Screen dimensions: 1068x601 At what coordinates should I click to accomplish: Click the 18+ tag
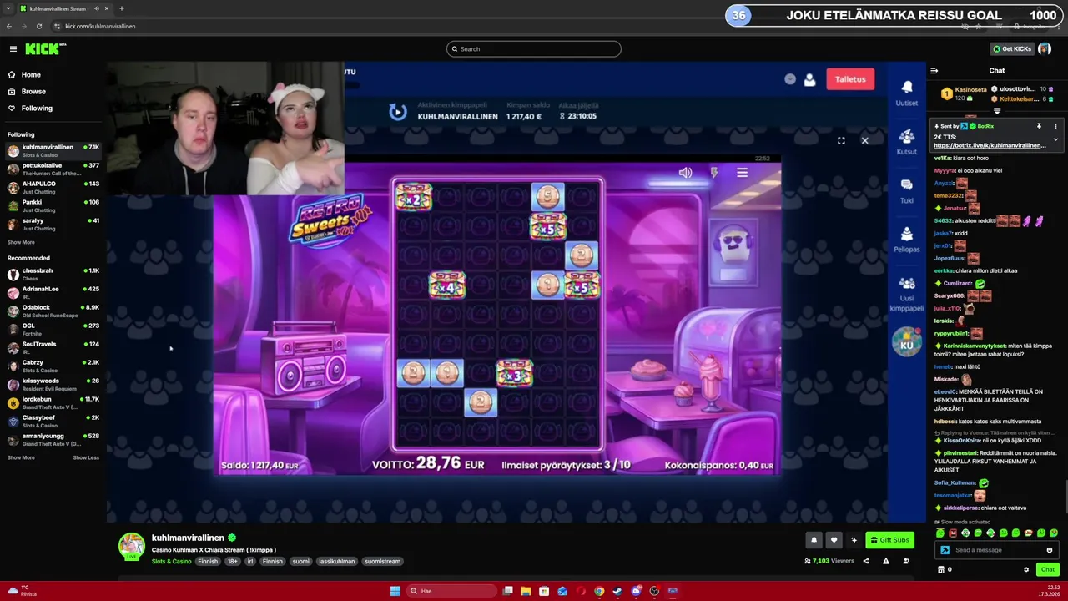click(232, 561)
